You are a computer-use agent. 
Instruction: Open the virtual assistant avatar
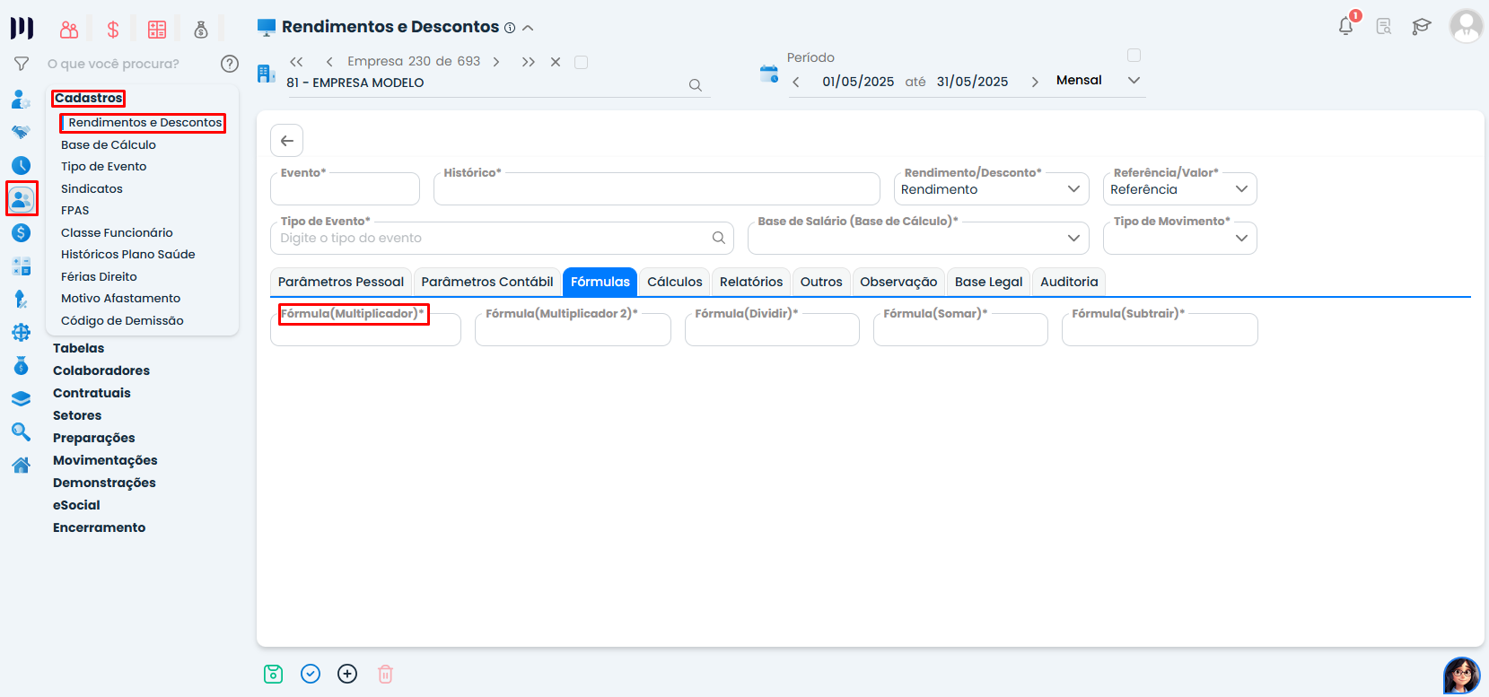coord(1461,675)
